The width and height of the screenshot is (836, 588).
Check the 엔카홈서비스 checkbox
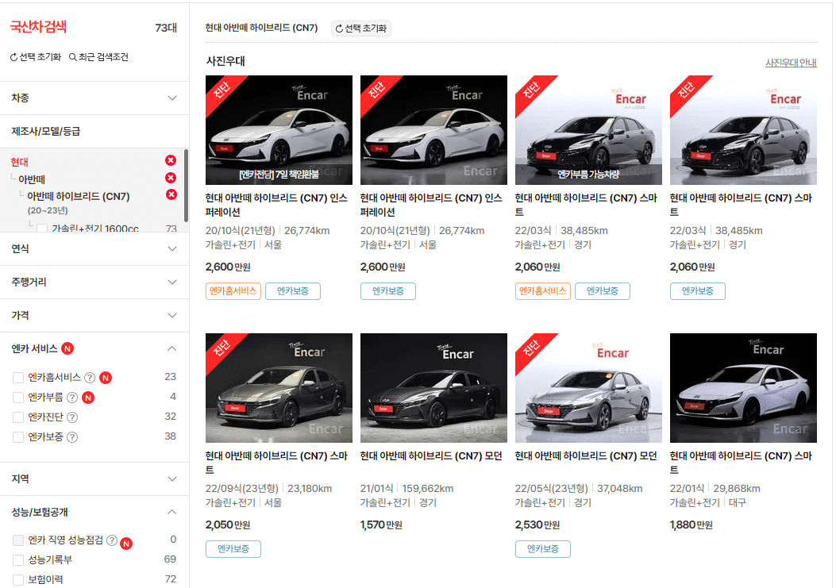tap(18, 378)
